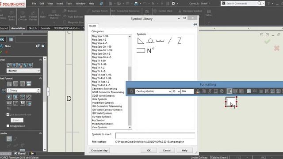The width and height of the screenshot is (283, 159).
Task: Click the Sheet1 tab at the bottom
Action: click(x=20, y=154)
